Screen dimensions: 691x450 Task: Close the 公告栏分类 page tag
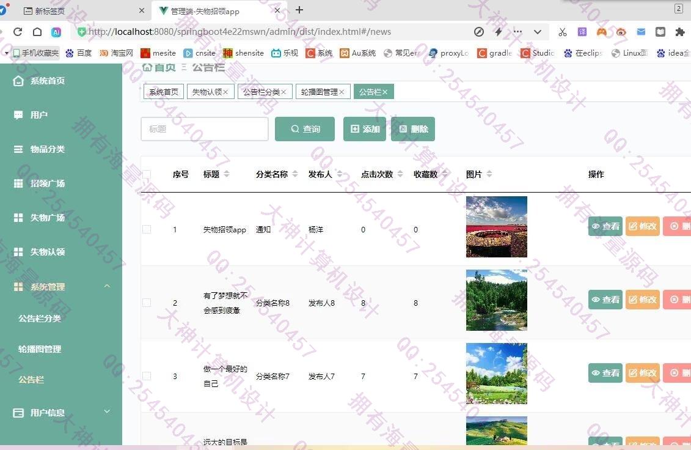(x=284, y=92)
